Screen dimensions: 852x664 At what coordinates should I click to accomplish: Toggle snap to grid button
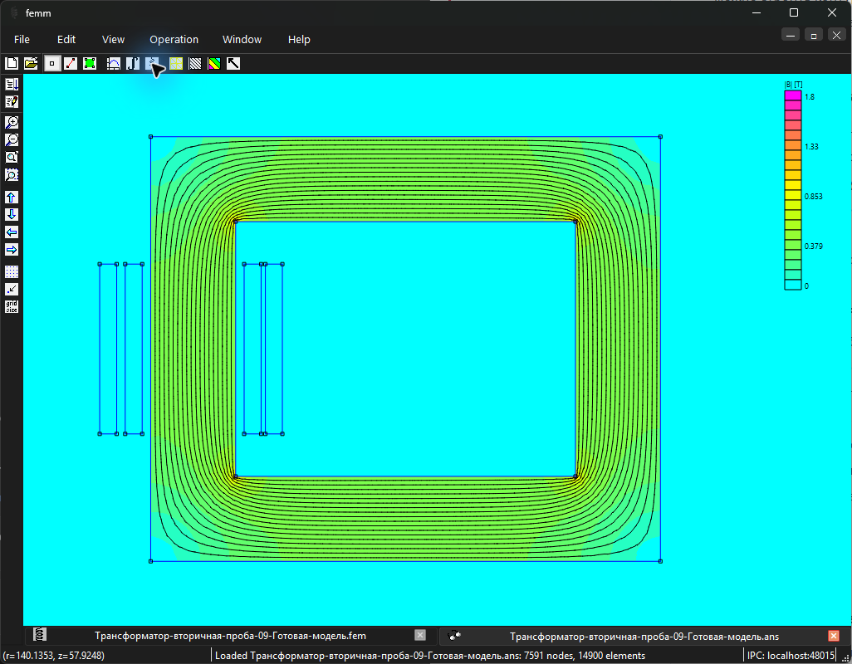click(x=12, y=289)
